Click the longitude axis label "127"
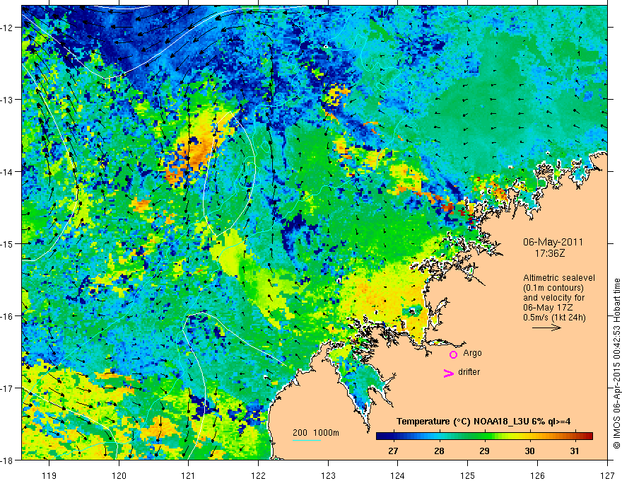 coord(607,475)
